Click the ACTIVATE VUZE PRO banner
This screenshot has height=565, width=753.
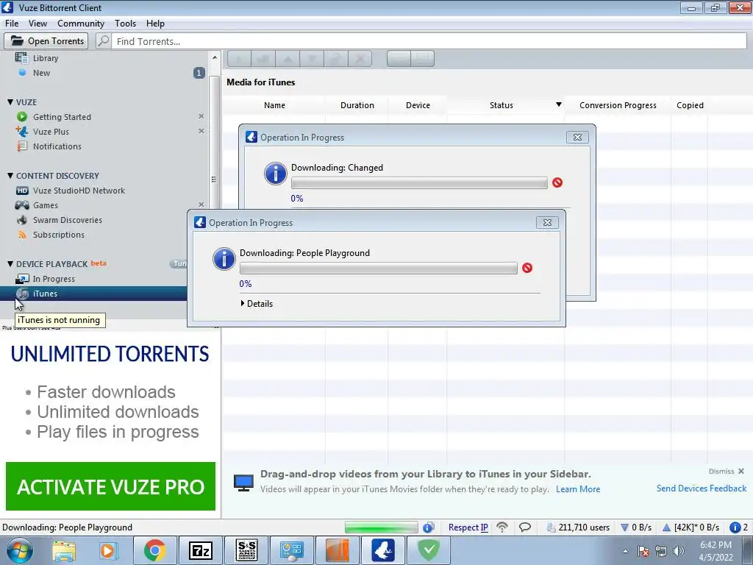[x=110, y=486]
